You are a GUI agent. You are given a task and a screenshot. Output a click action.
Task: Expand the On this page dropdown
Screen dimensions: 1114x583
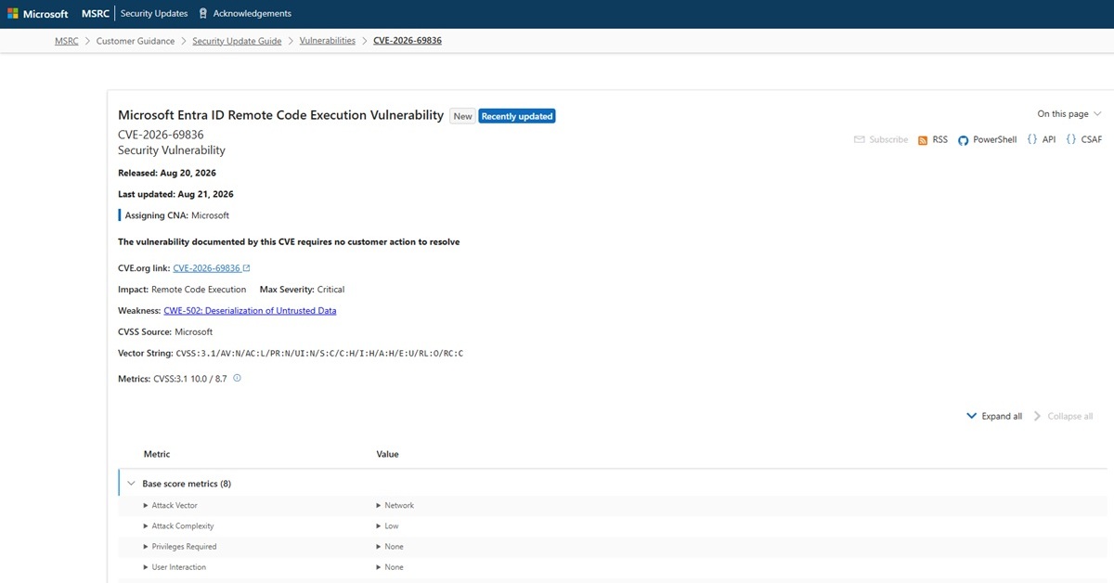(1069, 114)
